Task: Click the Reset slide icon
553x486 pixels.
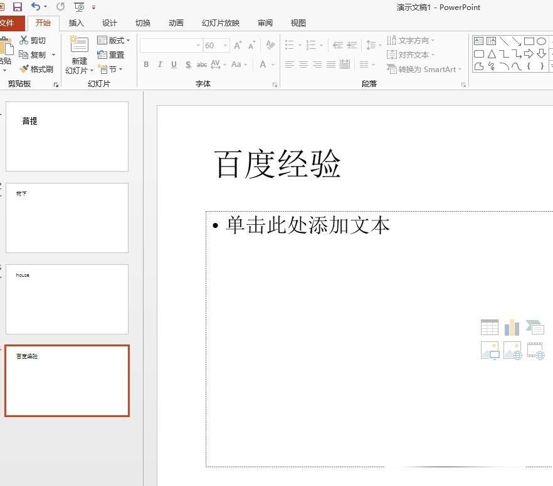Action: [102, 54]
